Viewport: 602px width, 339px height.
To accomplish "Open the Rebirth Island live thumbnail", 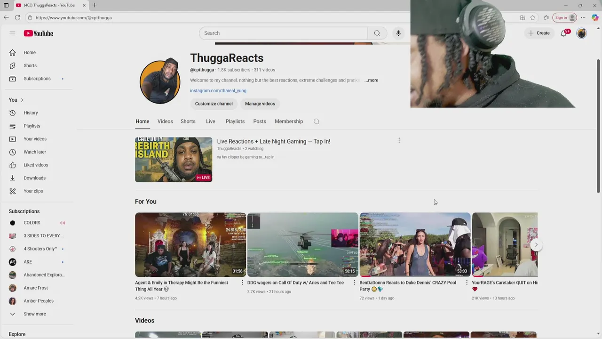I will (174, 160).
